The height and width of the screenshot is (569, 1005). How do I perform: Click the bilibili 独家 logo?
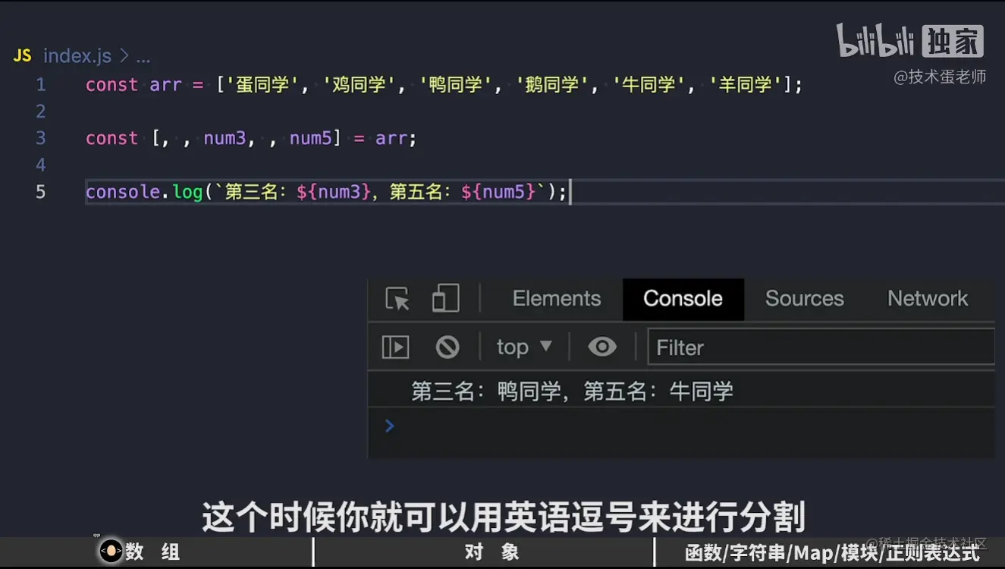909,43
